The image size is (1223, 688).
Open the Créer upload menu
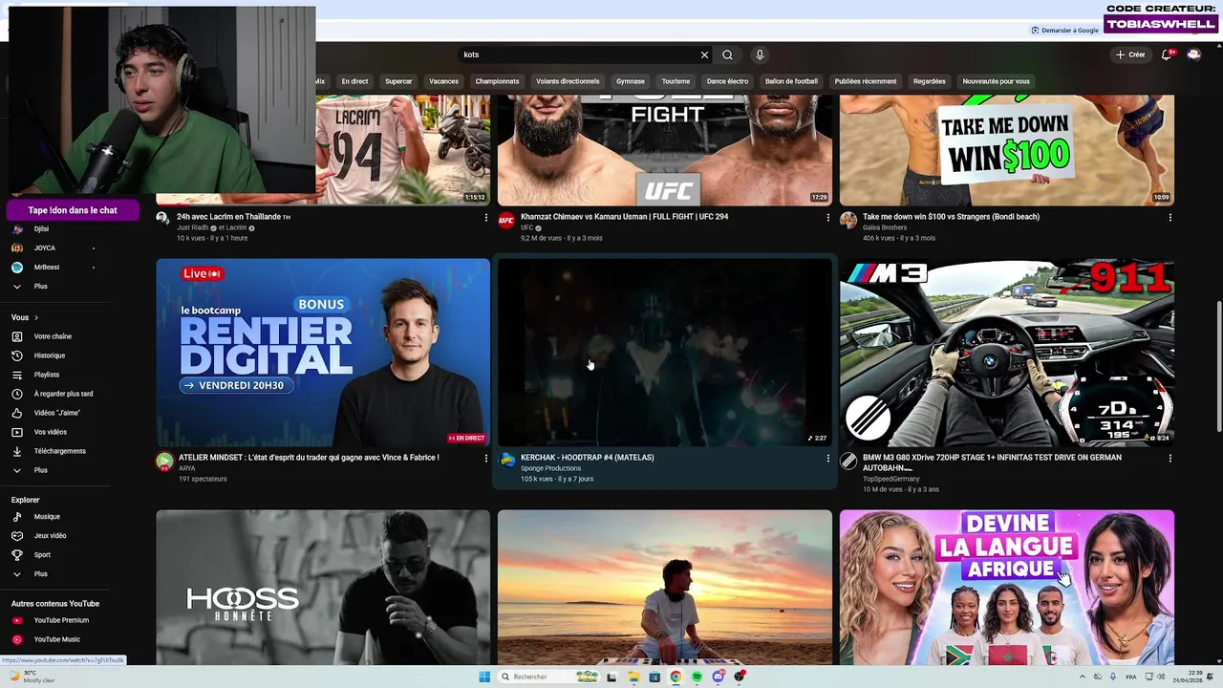[x=1129, y=54]
